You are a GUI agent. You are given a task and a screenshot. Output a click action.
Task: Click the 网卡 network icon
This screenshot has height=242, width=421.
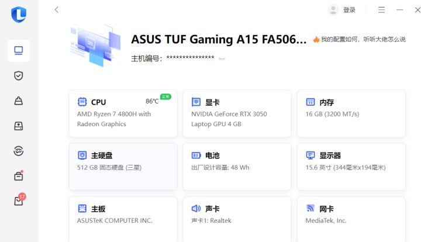310,208
